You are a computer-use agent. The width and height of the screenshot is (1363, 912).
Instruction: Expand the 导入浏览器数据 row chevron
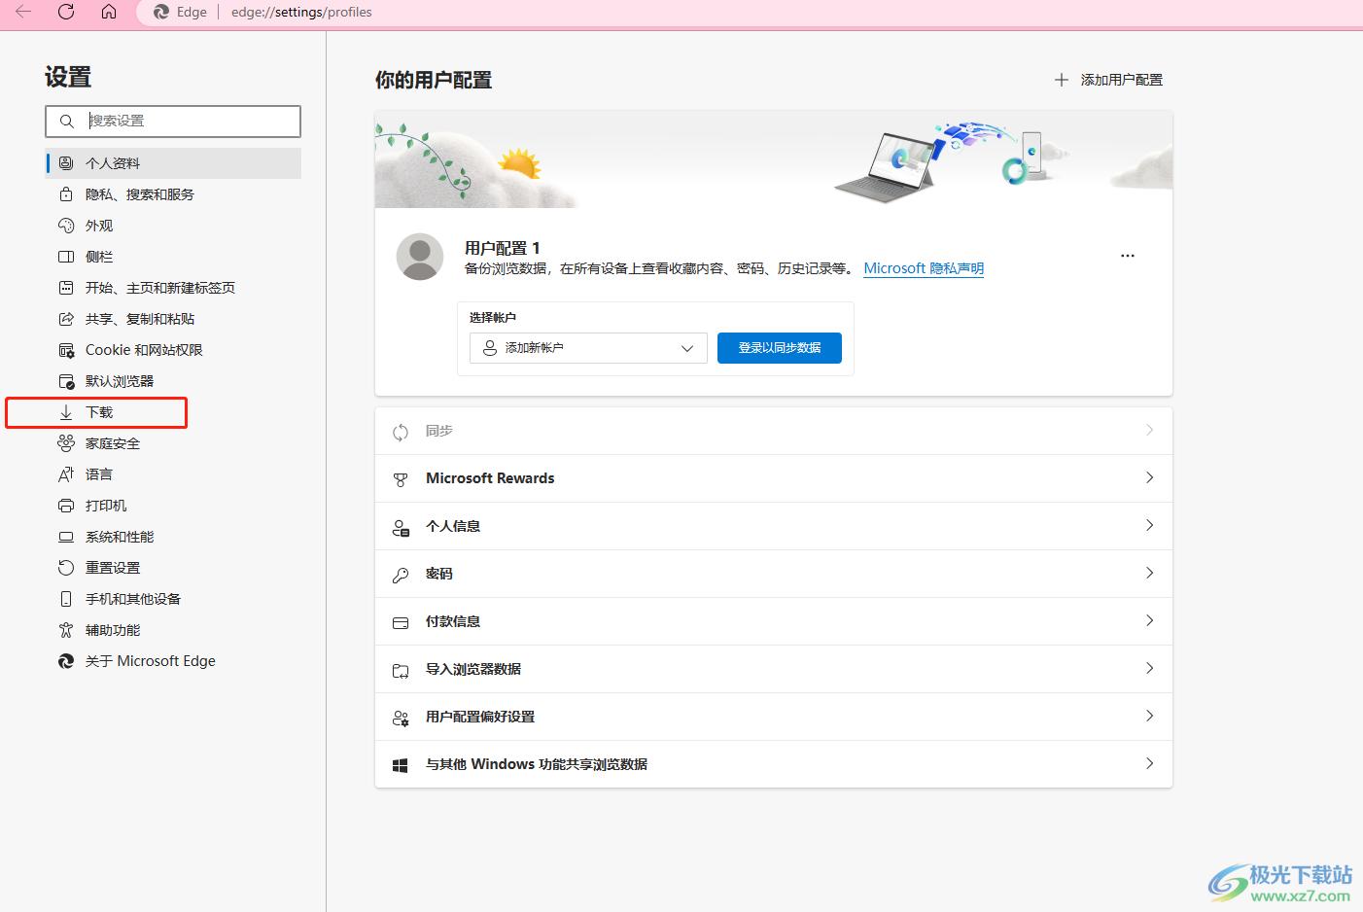[1149, 668]
